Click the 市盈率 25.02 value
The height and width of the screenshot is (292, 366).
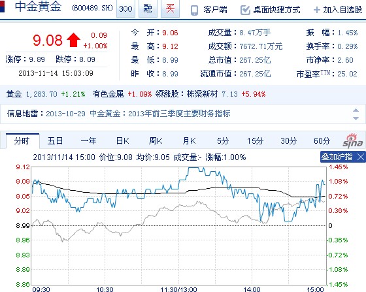[x=347, y=74]
